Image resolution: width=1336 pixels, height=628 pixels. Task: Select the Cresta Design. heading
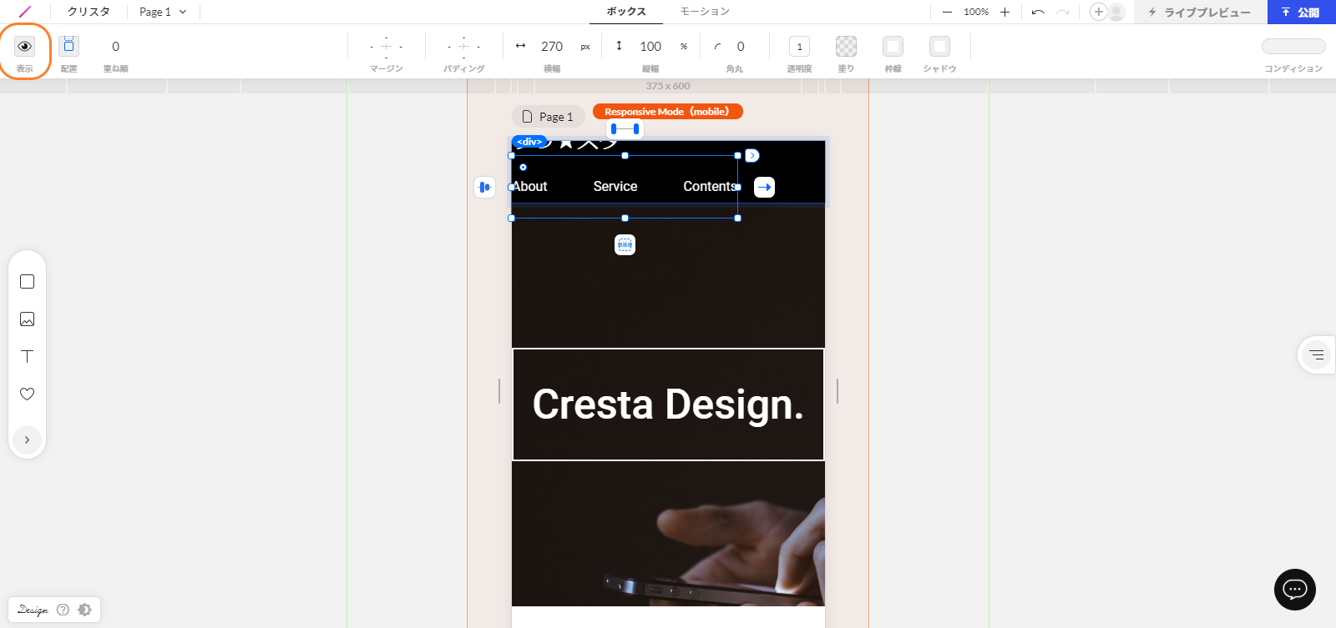click(668, 404)
